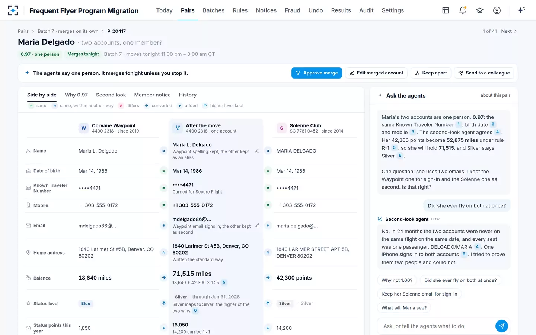Click Edit merged account button
Viewport: 536px width, 335px height.
376,73
